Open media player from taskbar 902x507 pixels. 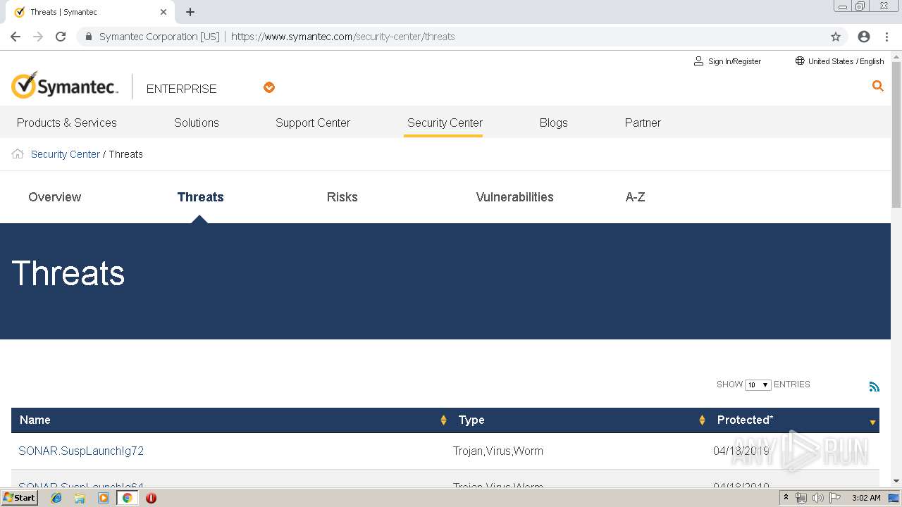[x=104, y=498]
